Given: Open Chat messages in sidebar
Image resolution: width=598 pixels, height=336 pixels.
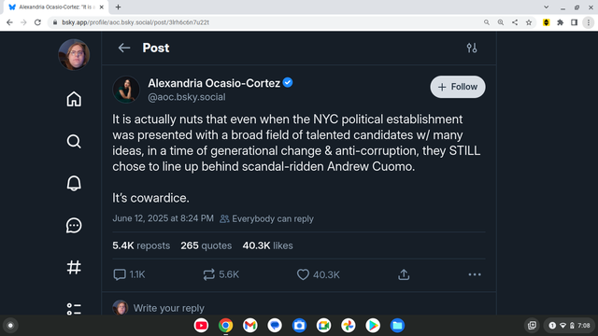Looking at the screenshot, I should point(74,225).
